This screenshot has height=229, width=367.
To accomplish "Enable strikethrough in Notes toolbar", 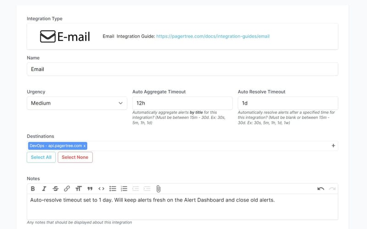I will tap(56, 189).
